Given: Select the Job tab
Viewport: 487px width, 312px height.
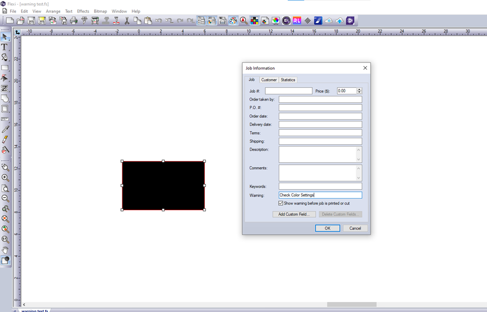Looking at the screenshot, I should [252, 79].
